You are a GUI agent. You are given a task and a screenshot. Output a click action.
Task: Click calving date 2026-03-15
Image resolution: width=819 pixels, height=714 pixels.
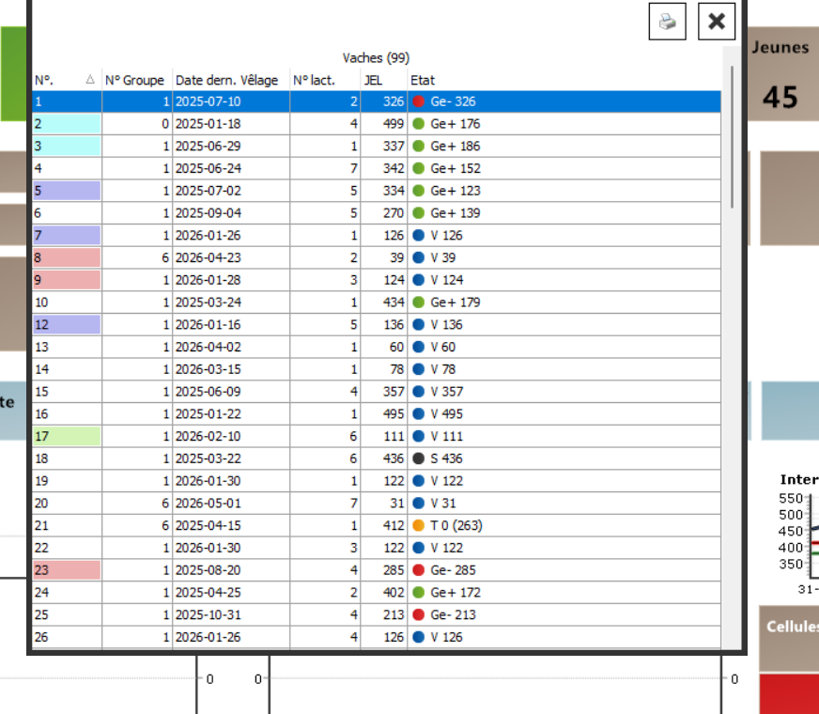(x=208, y=369)
